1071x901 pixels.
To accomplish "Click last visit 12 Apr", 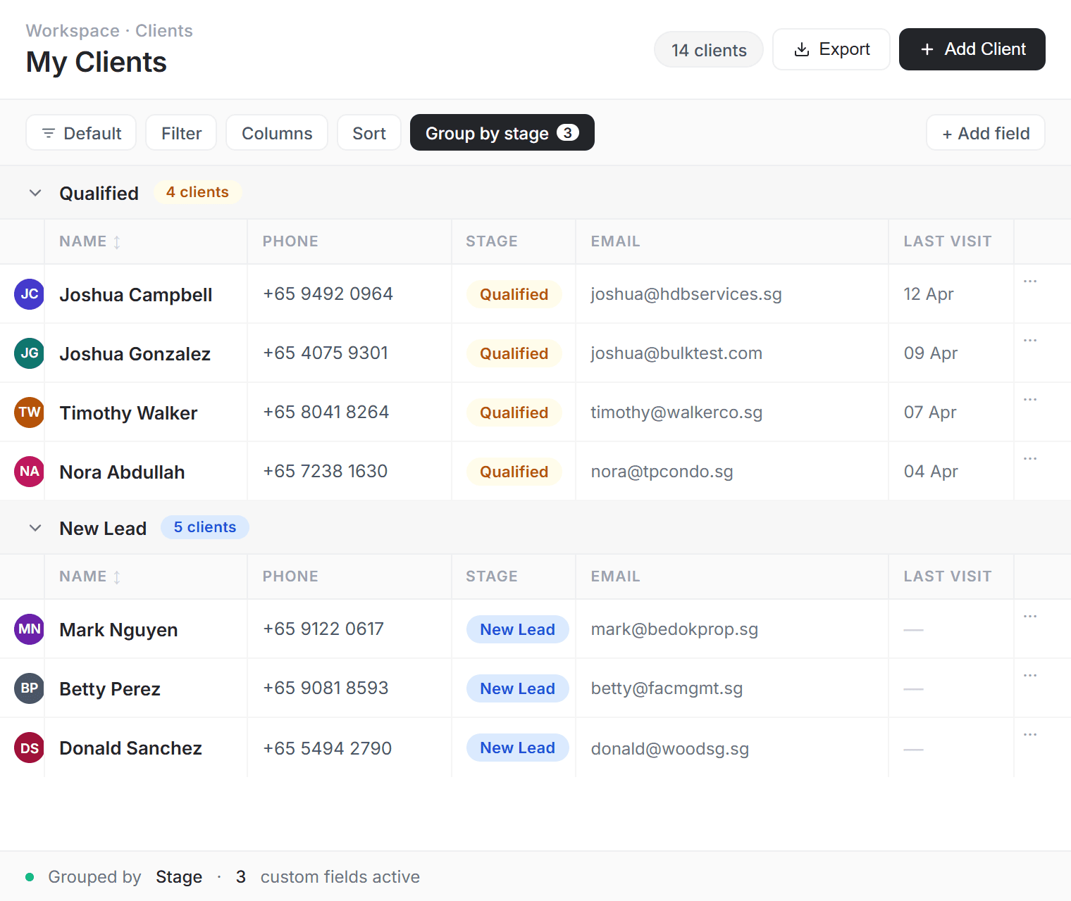I will [x=929, y=294].
